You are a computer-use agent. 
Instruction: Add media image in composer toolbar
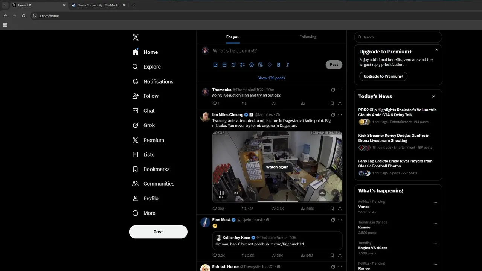(x=215, y=65)
